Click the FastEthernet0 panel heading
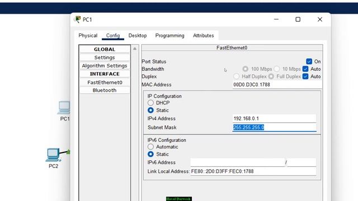Screen dimensions: 358x201 232,47
